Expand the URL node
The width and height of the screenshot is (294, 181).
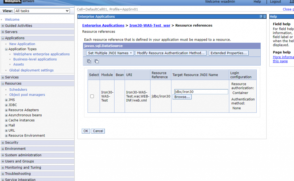(6, 131)
